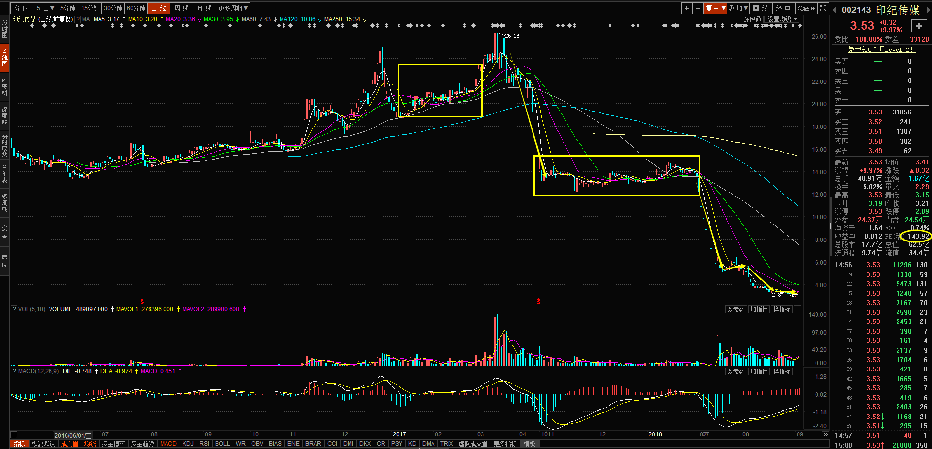Screen dimensions: 932x449
Task: Click 改参数 button in MACD panel
Action: point(735,371)
